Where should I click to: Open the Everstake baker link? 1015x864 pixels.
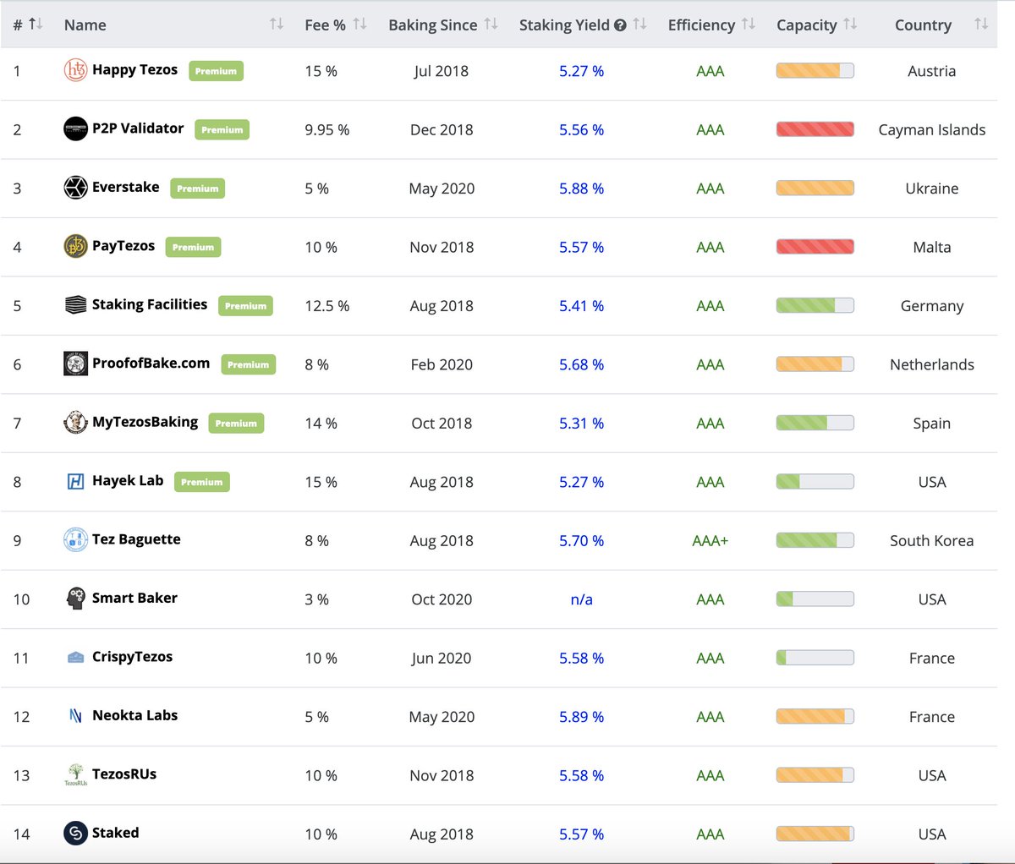tap(125, 187)
